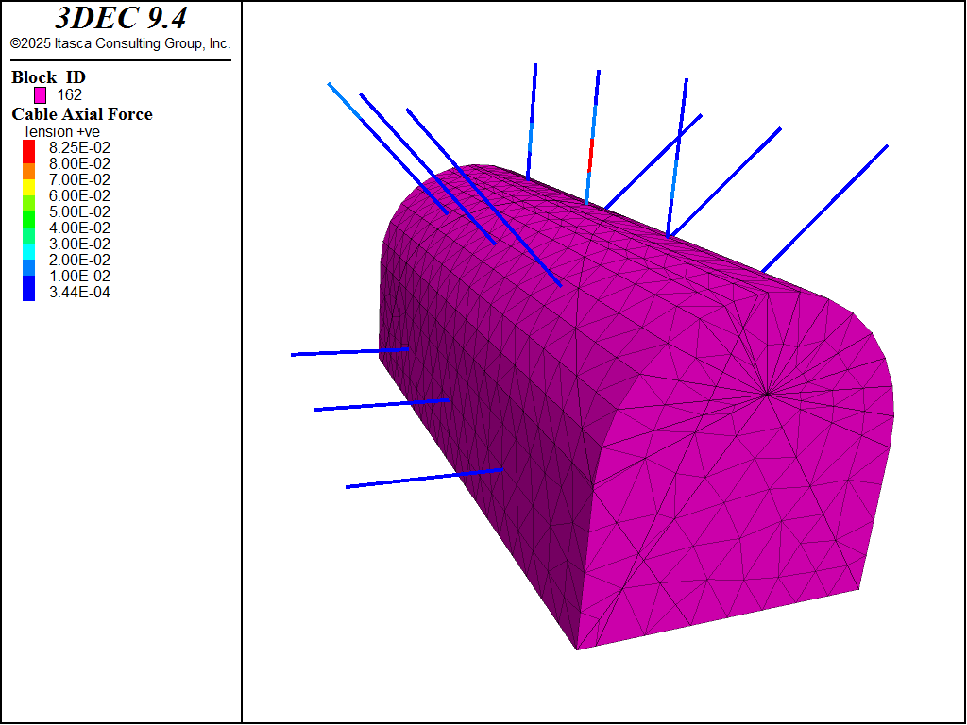
Task: Select the red segment on the roof cable
Action: [591, 155]
